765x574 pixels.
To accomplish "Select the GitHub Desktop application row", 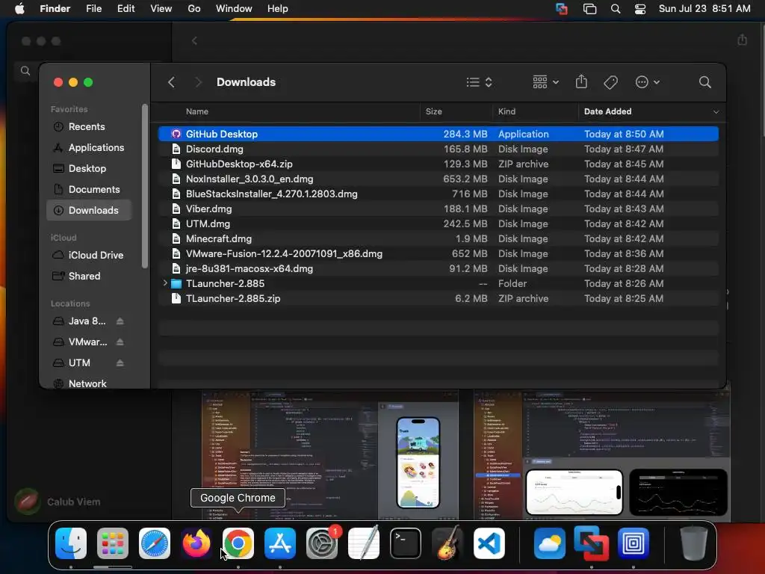I will coord(438,134).
